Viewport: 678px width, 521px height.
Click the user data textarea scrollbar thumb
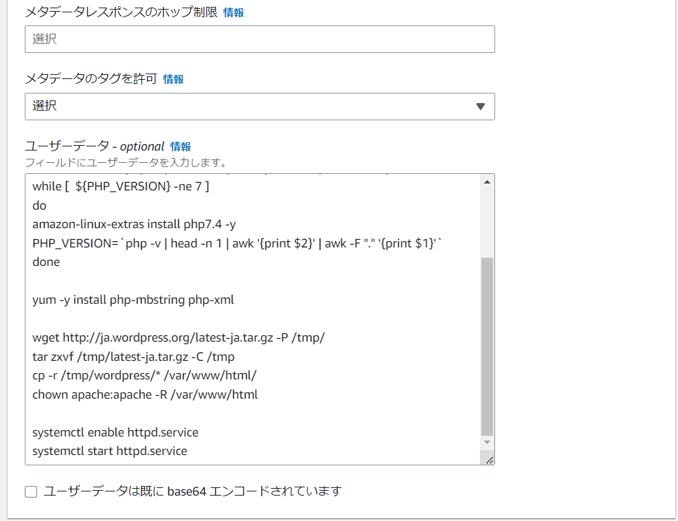click(x=487, y=346)
